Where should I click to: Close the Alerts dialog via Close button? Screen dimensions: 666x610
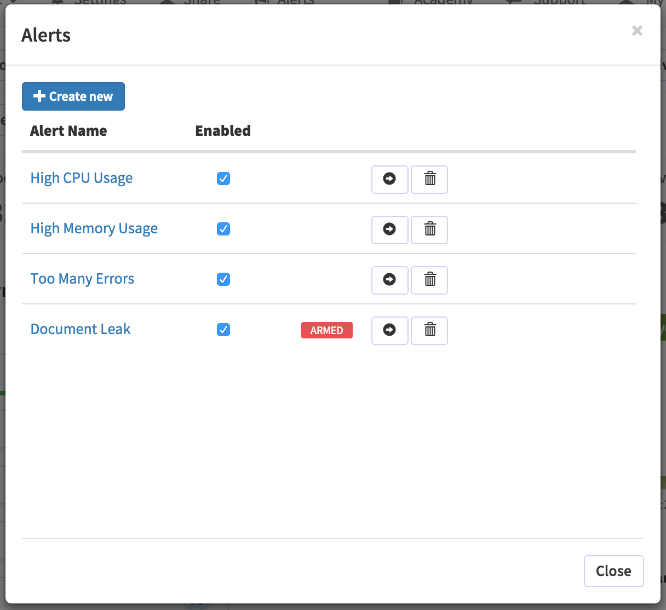click(613, 571)
